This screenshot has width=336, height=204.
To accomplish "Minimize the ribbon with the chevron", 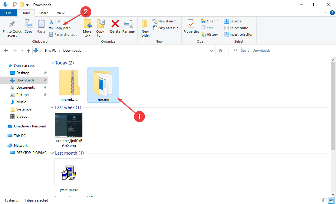I will pos(325,13).
